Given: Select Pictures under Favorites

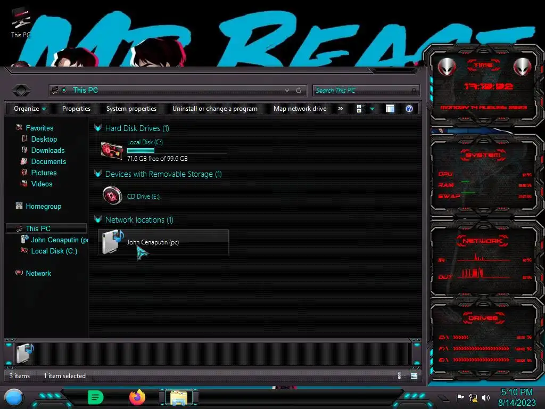Looking at the screenshot, I should [44, 173].
